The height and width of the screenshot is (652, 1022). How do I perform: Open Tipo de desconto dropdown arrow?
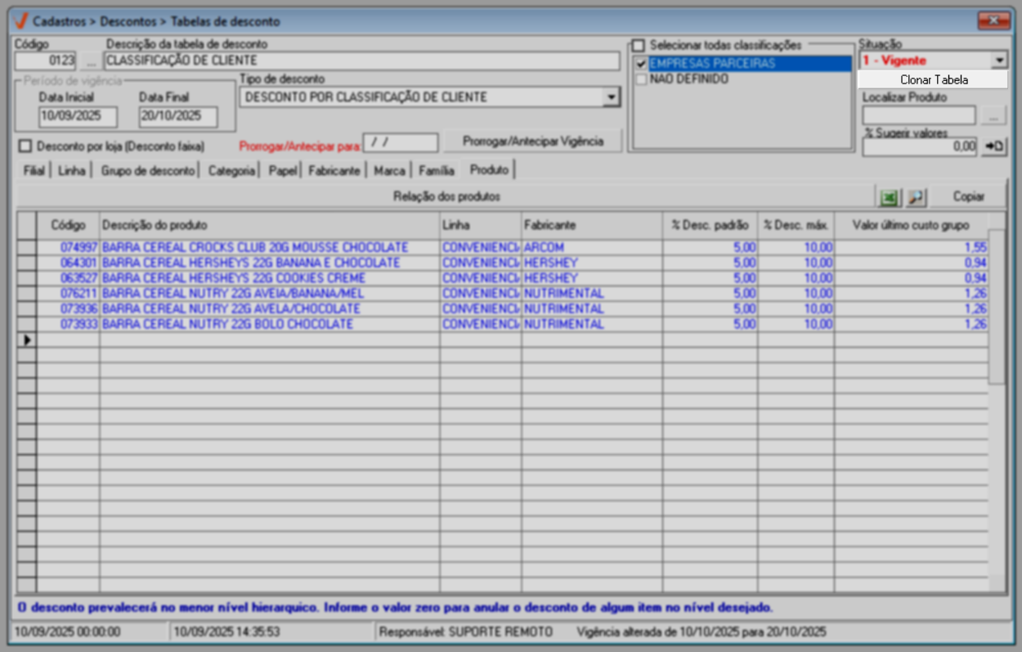[611, 97]
